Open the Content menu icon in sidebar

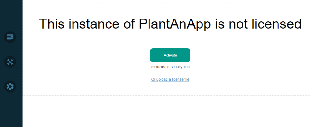pos(10,37)
